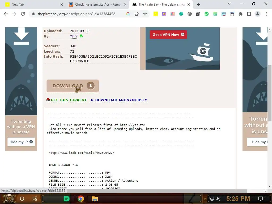Open Task View on the taskbar
This screenshot has width=272, height=204.
35,199
